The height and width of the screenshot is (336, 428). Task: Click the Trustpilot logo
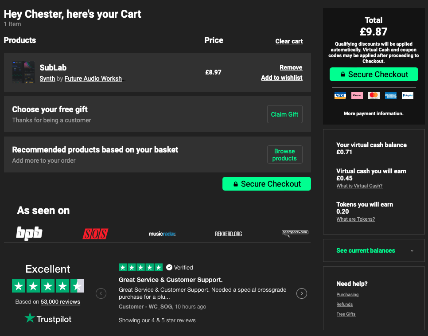(48, 319)
